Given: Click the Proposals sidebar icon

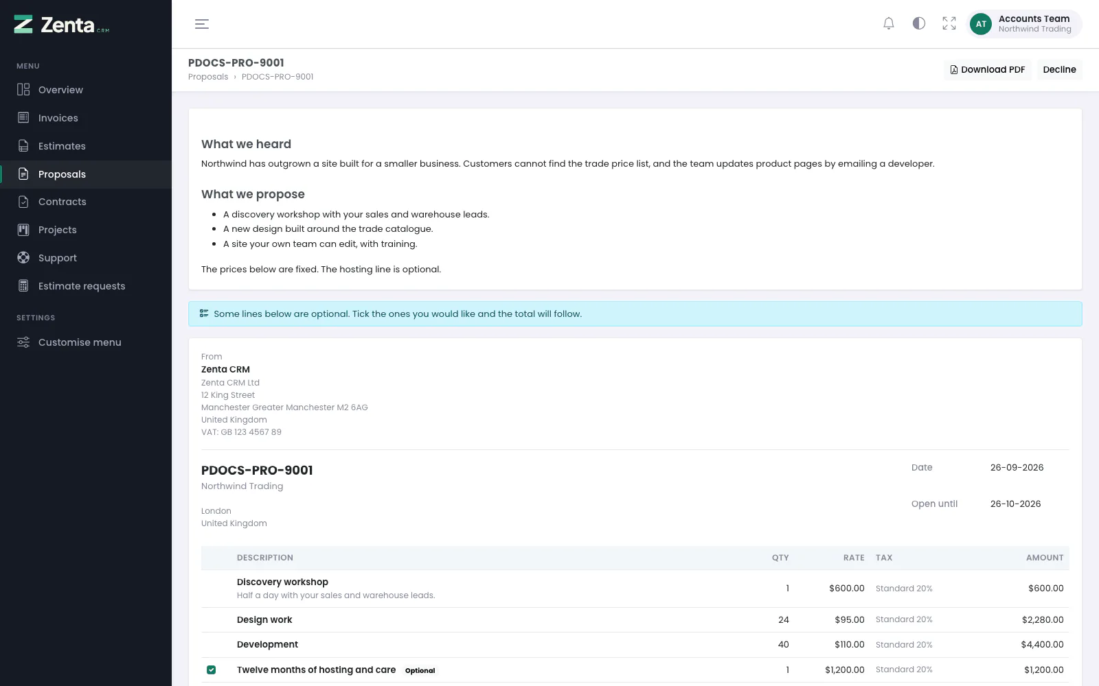Looking at the screenshot, I should [x=23, y=174].
